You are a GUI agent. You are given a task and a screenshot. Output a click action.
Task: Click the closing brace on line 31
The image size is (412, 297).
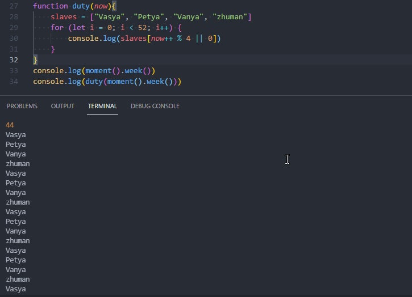click(x=52, y=49)
